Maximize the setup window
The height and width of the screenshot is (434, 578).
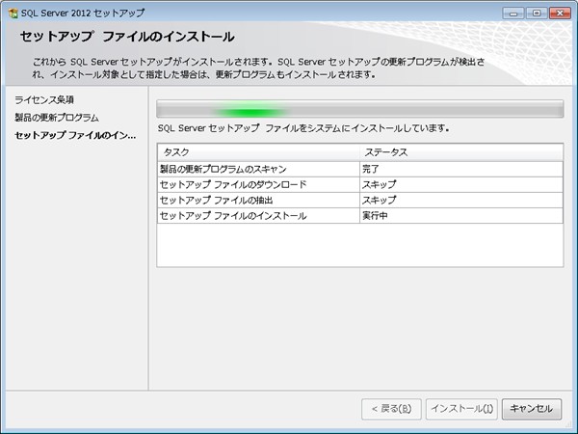pyautogui.click(x=537, y=14)
